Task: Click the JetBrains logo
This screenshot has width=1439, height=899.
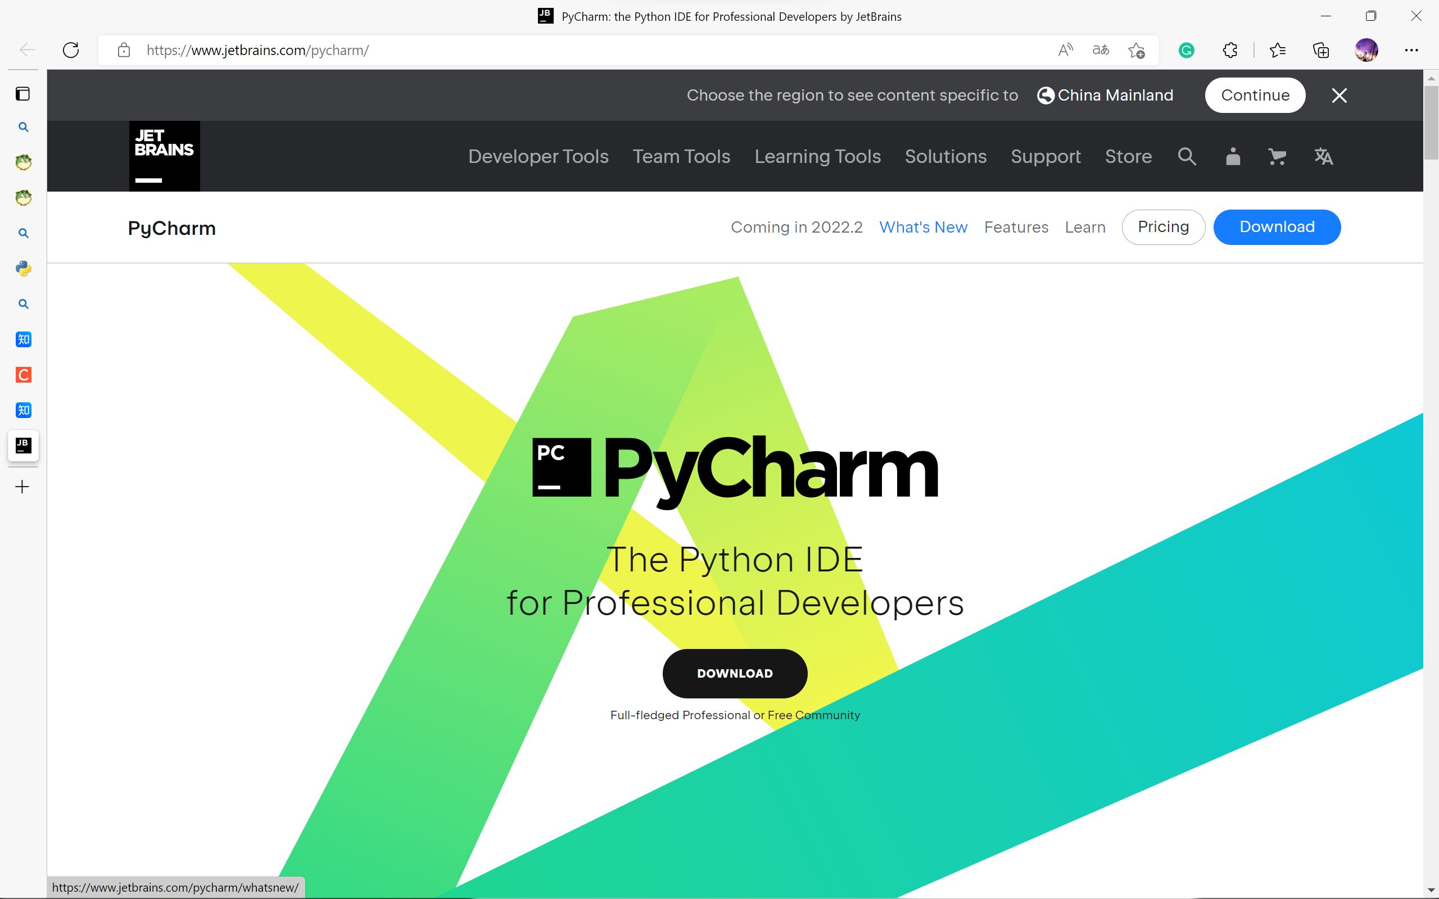Action: pos(164,156)
